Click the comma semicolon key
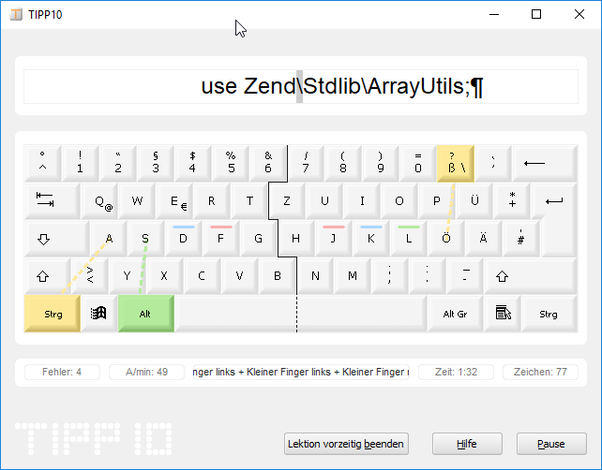 (x=390, y=276)
